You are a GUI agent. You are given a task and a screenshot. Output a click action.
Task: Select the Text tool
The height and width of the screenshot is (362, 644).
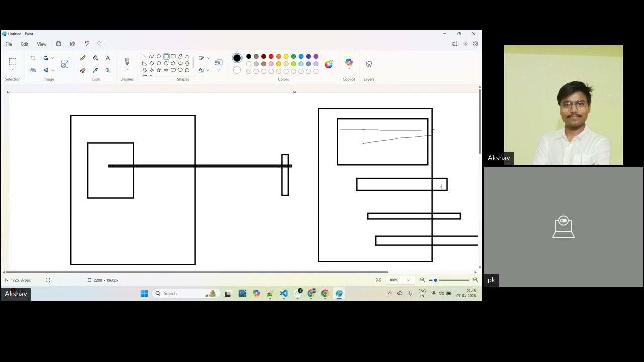click(108, 58)
